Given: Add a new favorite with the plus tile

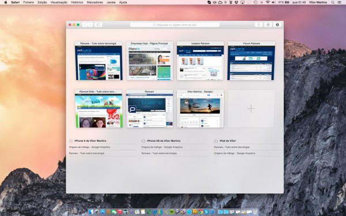Looking at the screenshot, I should pos(251,109).
